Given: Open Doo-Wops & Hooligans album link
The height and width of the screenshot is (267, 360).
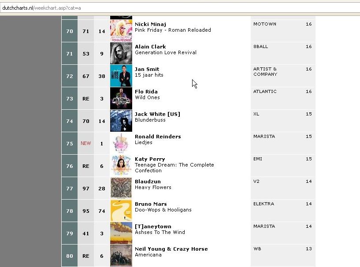Looking at the screenshot, I should click(163, 210).
